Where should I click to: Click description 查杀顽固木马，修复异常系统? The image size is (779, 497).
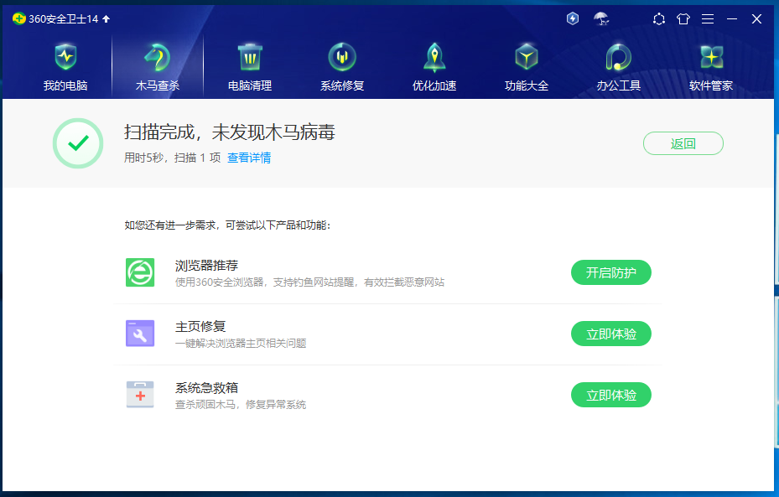coord(241,404)
